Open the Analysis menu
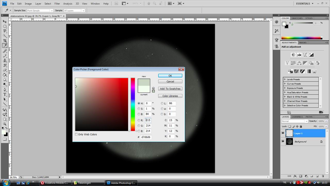 point(68,4)
